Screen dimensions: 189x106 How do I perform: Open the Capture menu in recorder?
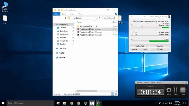(139, 83)
